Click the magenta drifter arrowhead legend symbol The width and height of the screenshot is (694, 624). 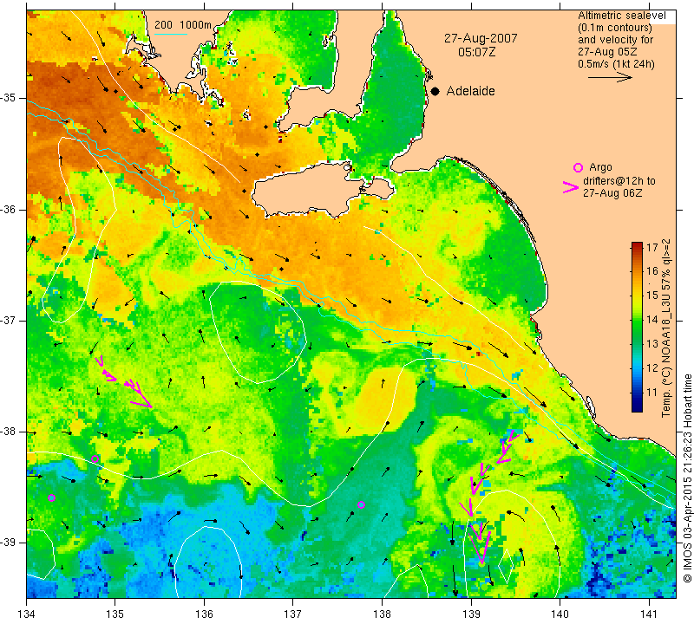coord(571,187)
